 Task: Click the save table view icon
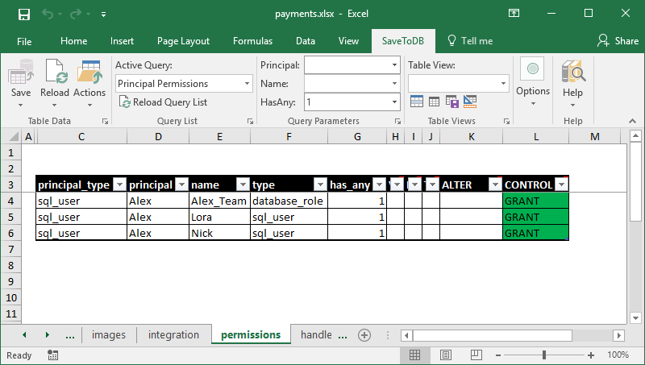tap(452, 102)
